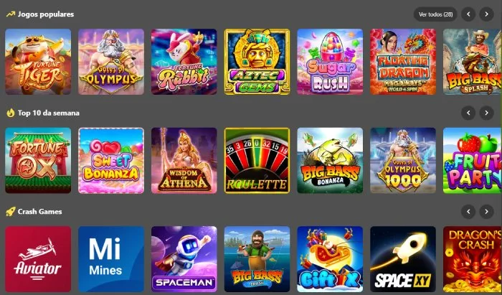Screen dimensions: 502x295
Task: Play the Spaceman crash game
Action: pyautogui.click(x=184, y=259)
